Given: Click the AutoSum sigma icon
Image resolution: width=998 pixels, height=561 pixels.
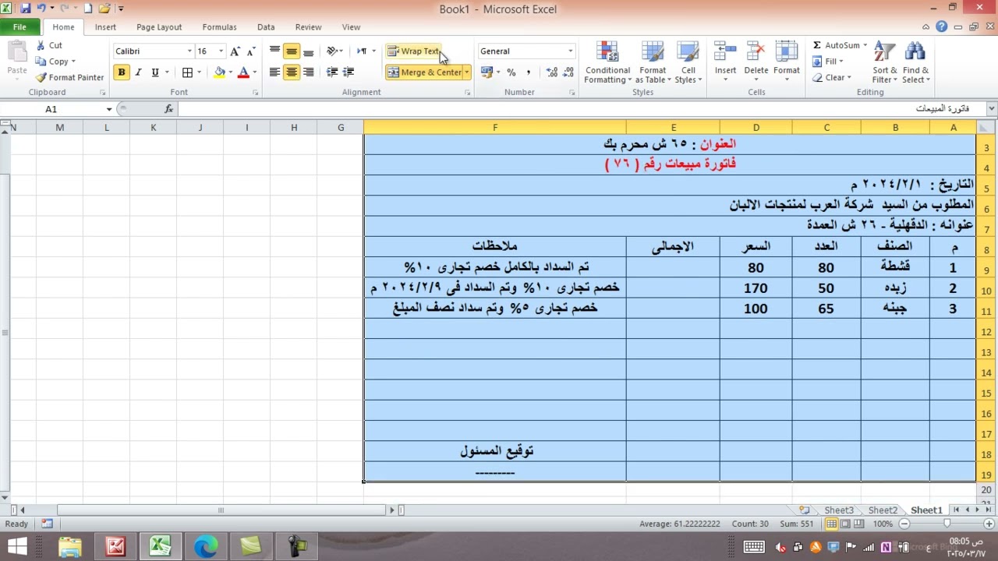Looking at the screenshot, I should coord(817,46).
